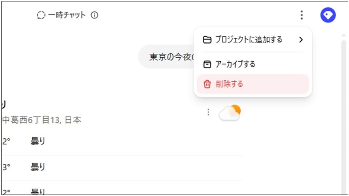This screenshot has width=349, height=196.
Task: Click the dashed-circle temporary chat icon
Action: [x=41, y=15]
